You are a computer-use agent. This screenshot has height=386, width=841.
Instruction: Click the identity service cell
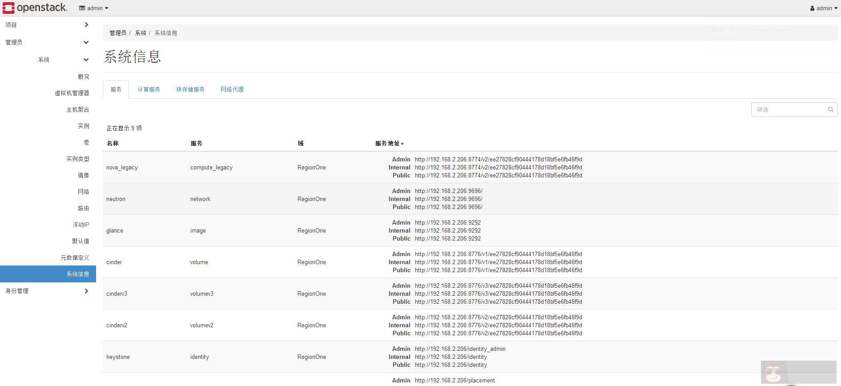coord(200,357)
